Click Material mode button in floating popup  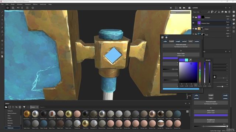(x=181, y=45)
